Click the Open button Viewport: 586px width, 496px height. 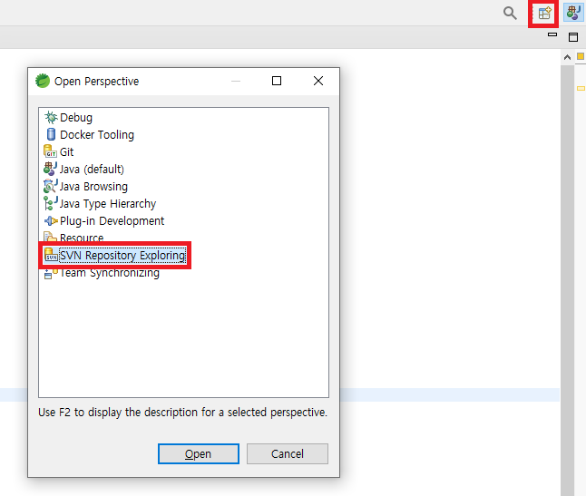point(199,453)
